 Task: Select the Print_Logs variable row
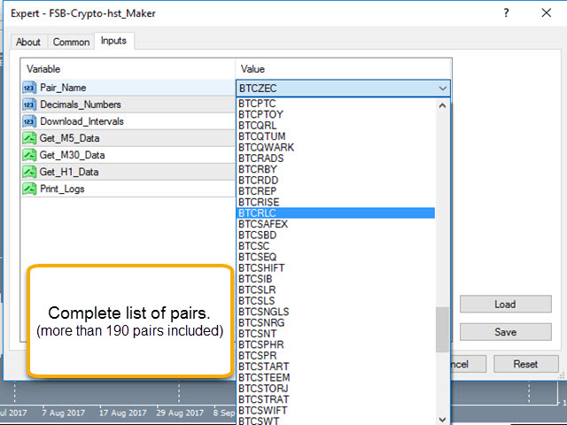tap(128, 189)
